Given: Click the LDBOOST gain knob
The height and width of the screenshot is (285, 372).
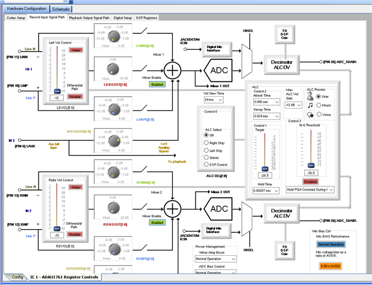Looking at the screenshot, I should [x=113, y=69].
